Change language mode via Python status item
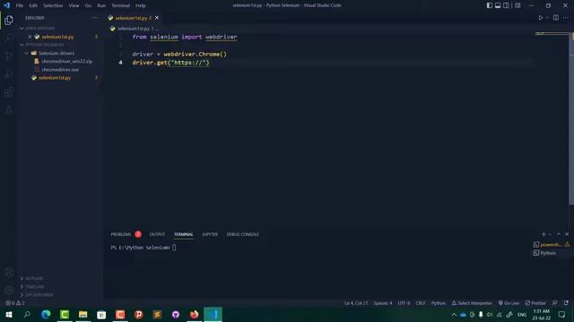The height and width of the screenshot is (322, 574). coord(439,303)
